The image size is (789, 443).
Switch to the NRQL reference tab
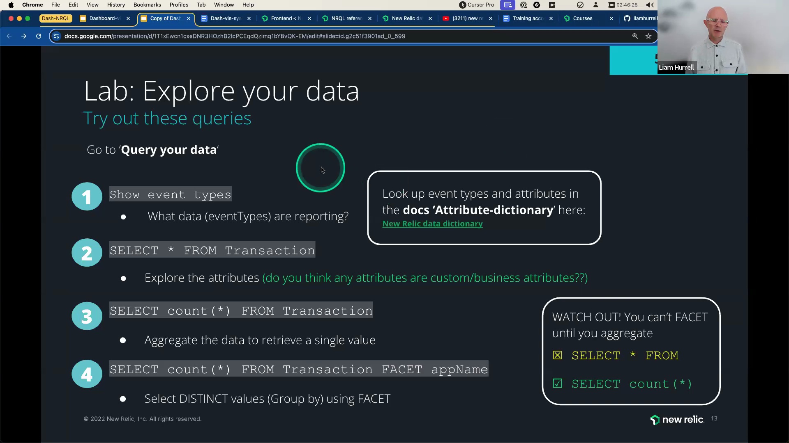click(x=346, y=18)
